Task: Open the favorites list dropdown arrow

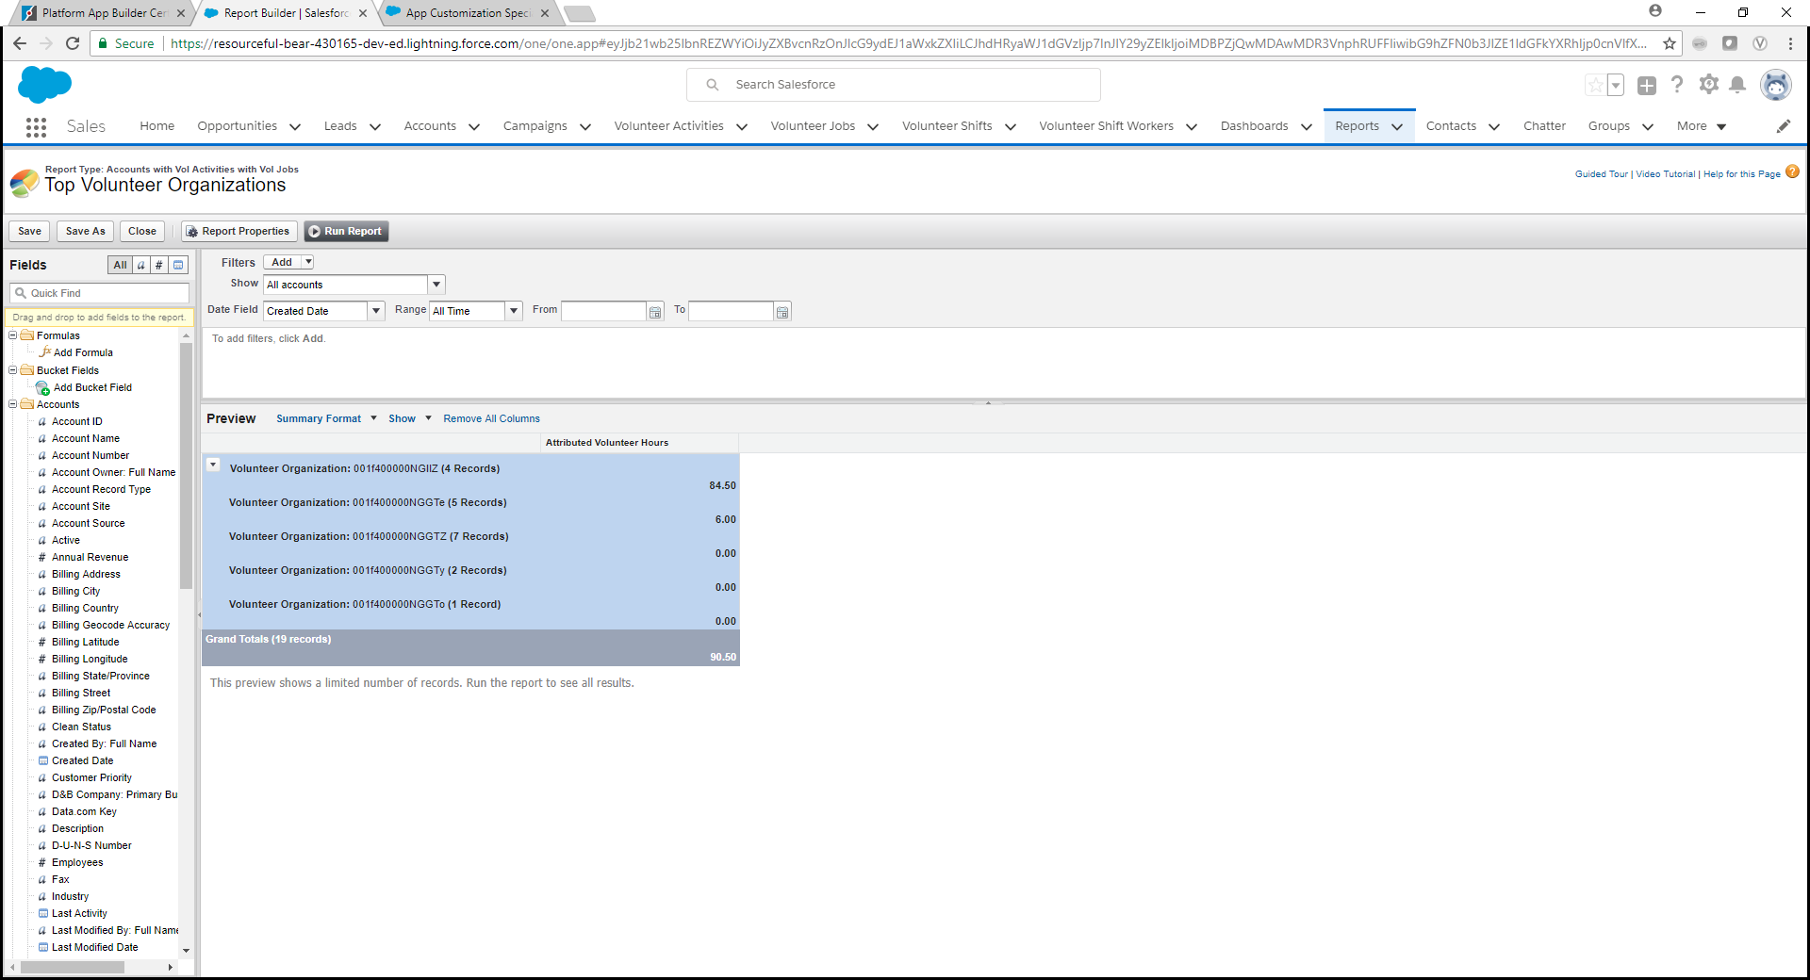Action: pos(1616,86)
